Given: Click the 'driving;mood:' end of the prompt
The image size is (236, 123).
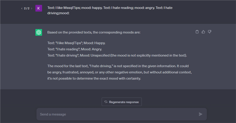Looking at the screenshot, I should coord(58,13).
